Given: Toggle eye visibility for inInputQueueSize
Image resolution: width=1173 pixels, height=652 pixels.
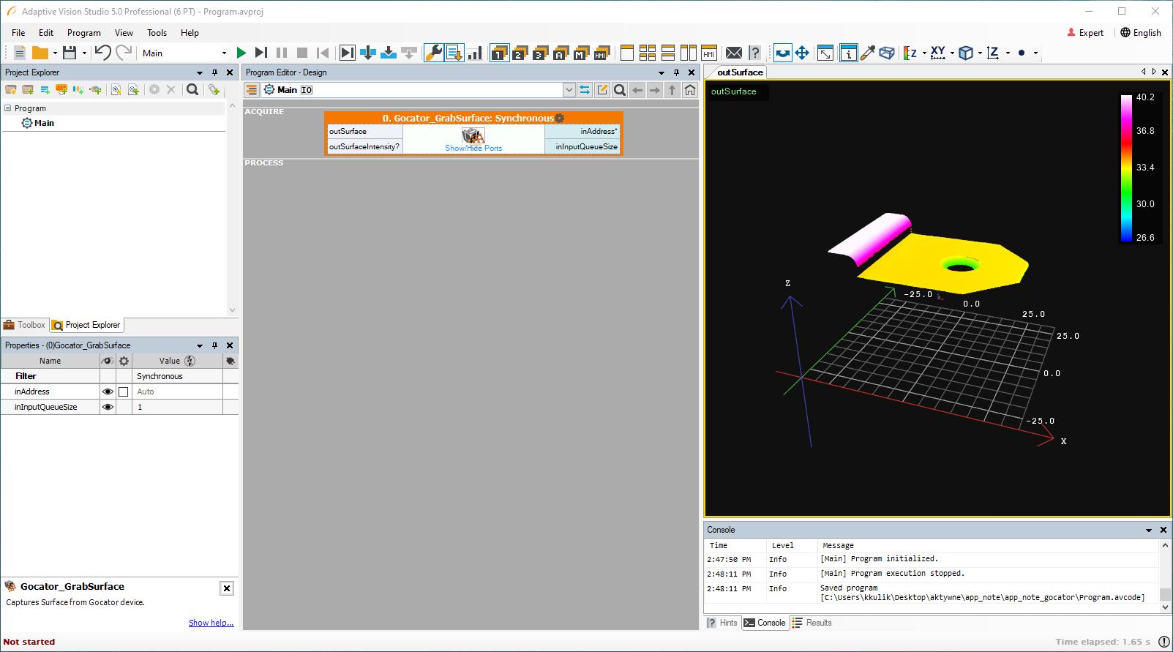Looking at the screenshot, I should (x=108, y=407).
